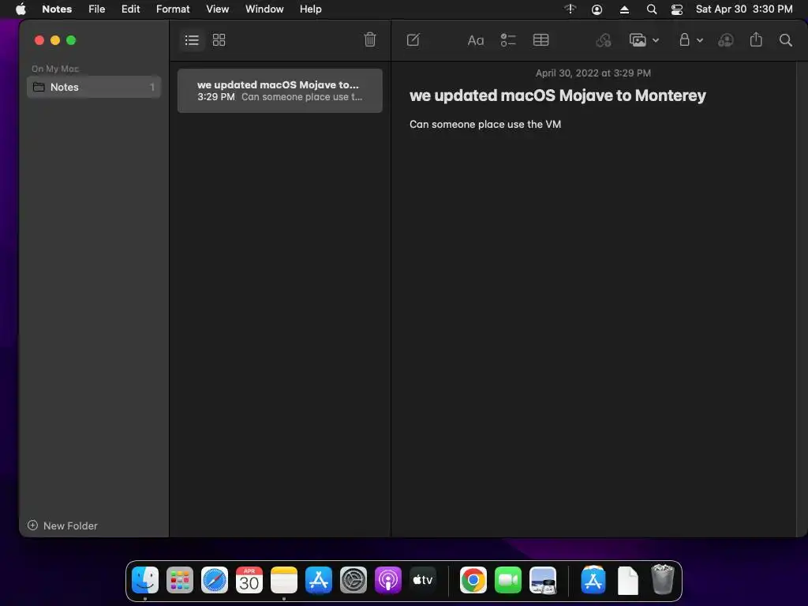Open the photos and media button
Image resolution: width=808 pixels, height=606 pixels.
coord(638,39)
